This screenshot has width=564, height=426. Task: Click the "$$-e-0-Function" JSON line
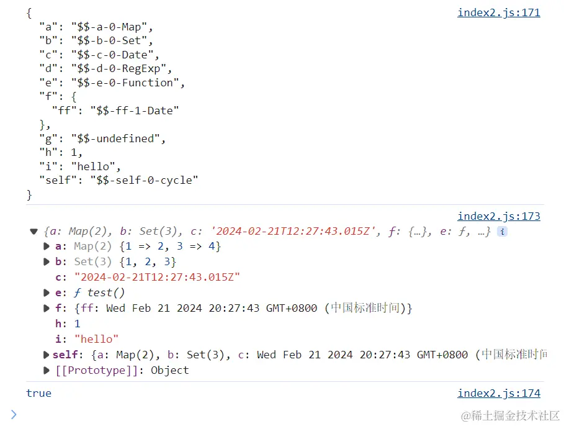click(112, 83)
